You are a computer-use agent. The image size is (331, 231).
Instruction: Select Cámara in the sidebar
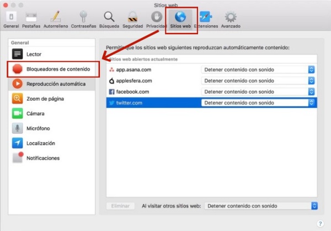51,113
